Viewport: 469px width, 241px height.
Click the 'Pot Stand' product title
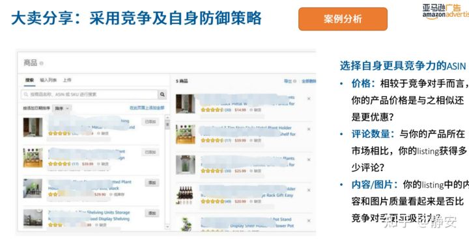click(282, 219)
